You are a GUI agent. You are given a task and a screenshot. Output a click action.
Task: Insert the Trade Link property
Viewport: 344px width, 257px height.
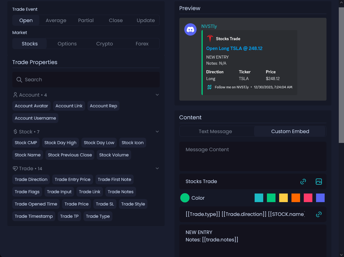[x=89, y=192]
